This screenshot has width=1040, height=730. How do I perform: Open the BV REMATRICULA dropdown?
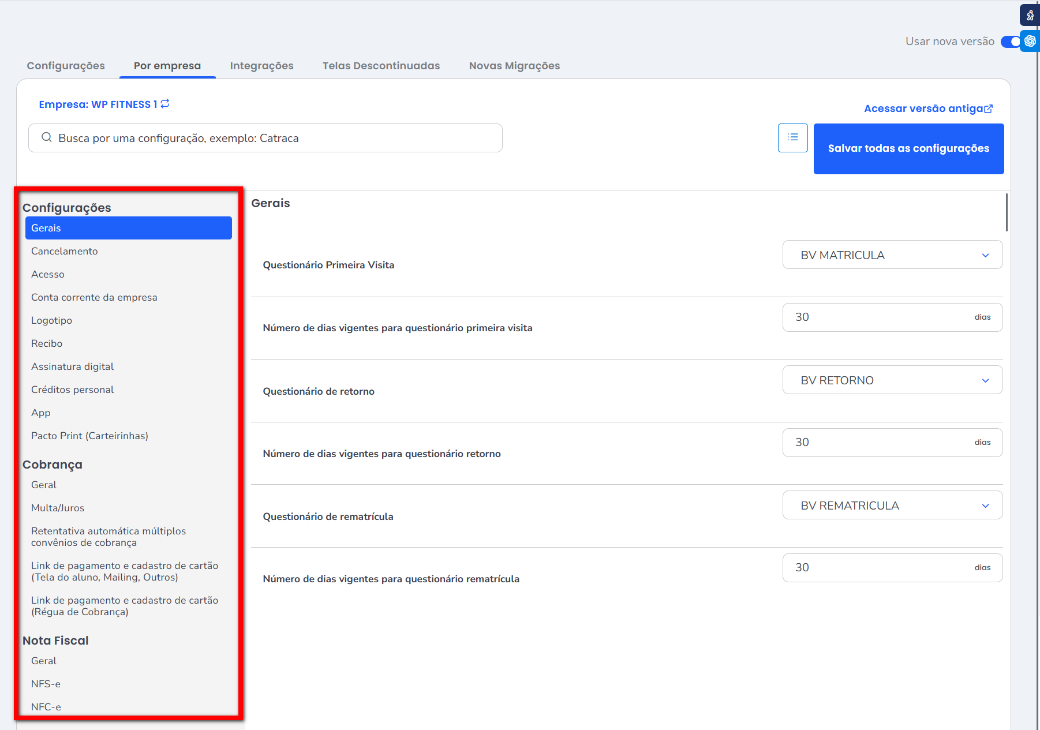tap(892, 506)
